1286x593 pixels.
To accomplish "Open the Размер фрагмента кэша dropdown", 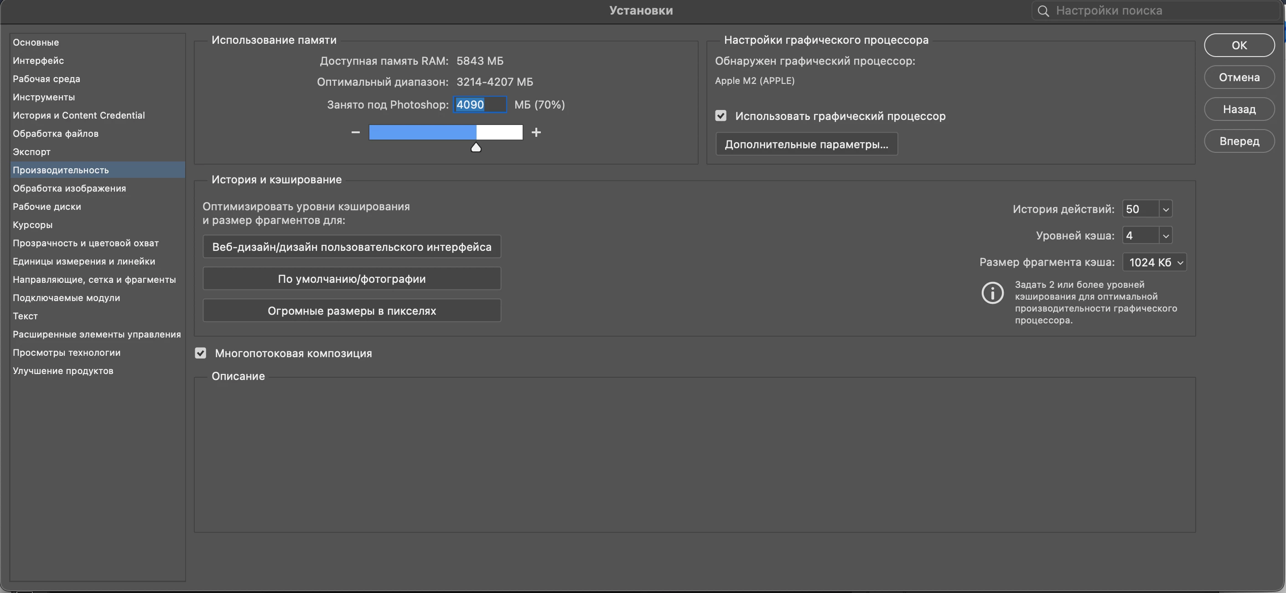I will pos(1154,262).
